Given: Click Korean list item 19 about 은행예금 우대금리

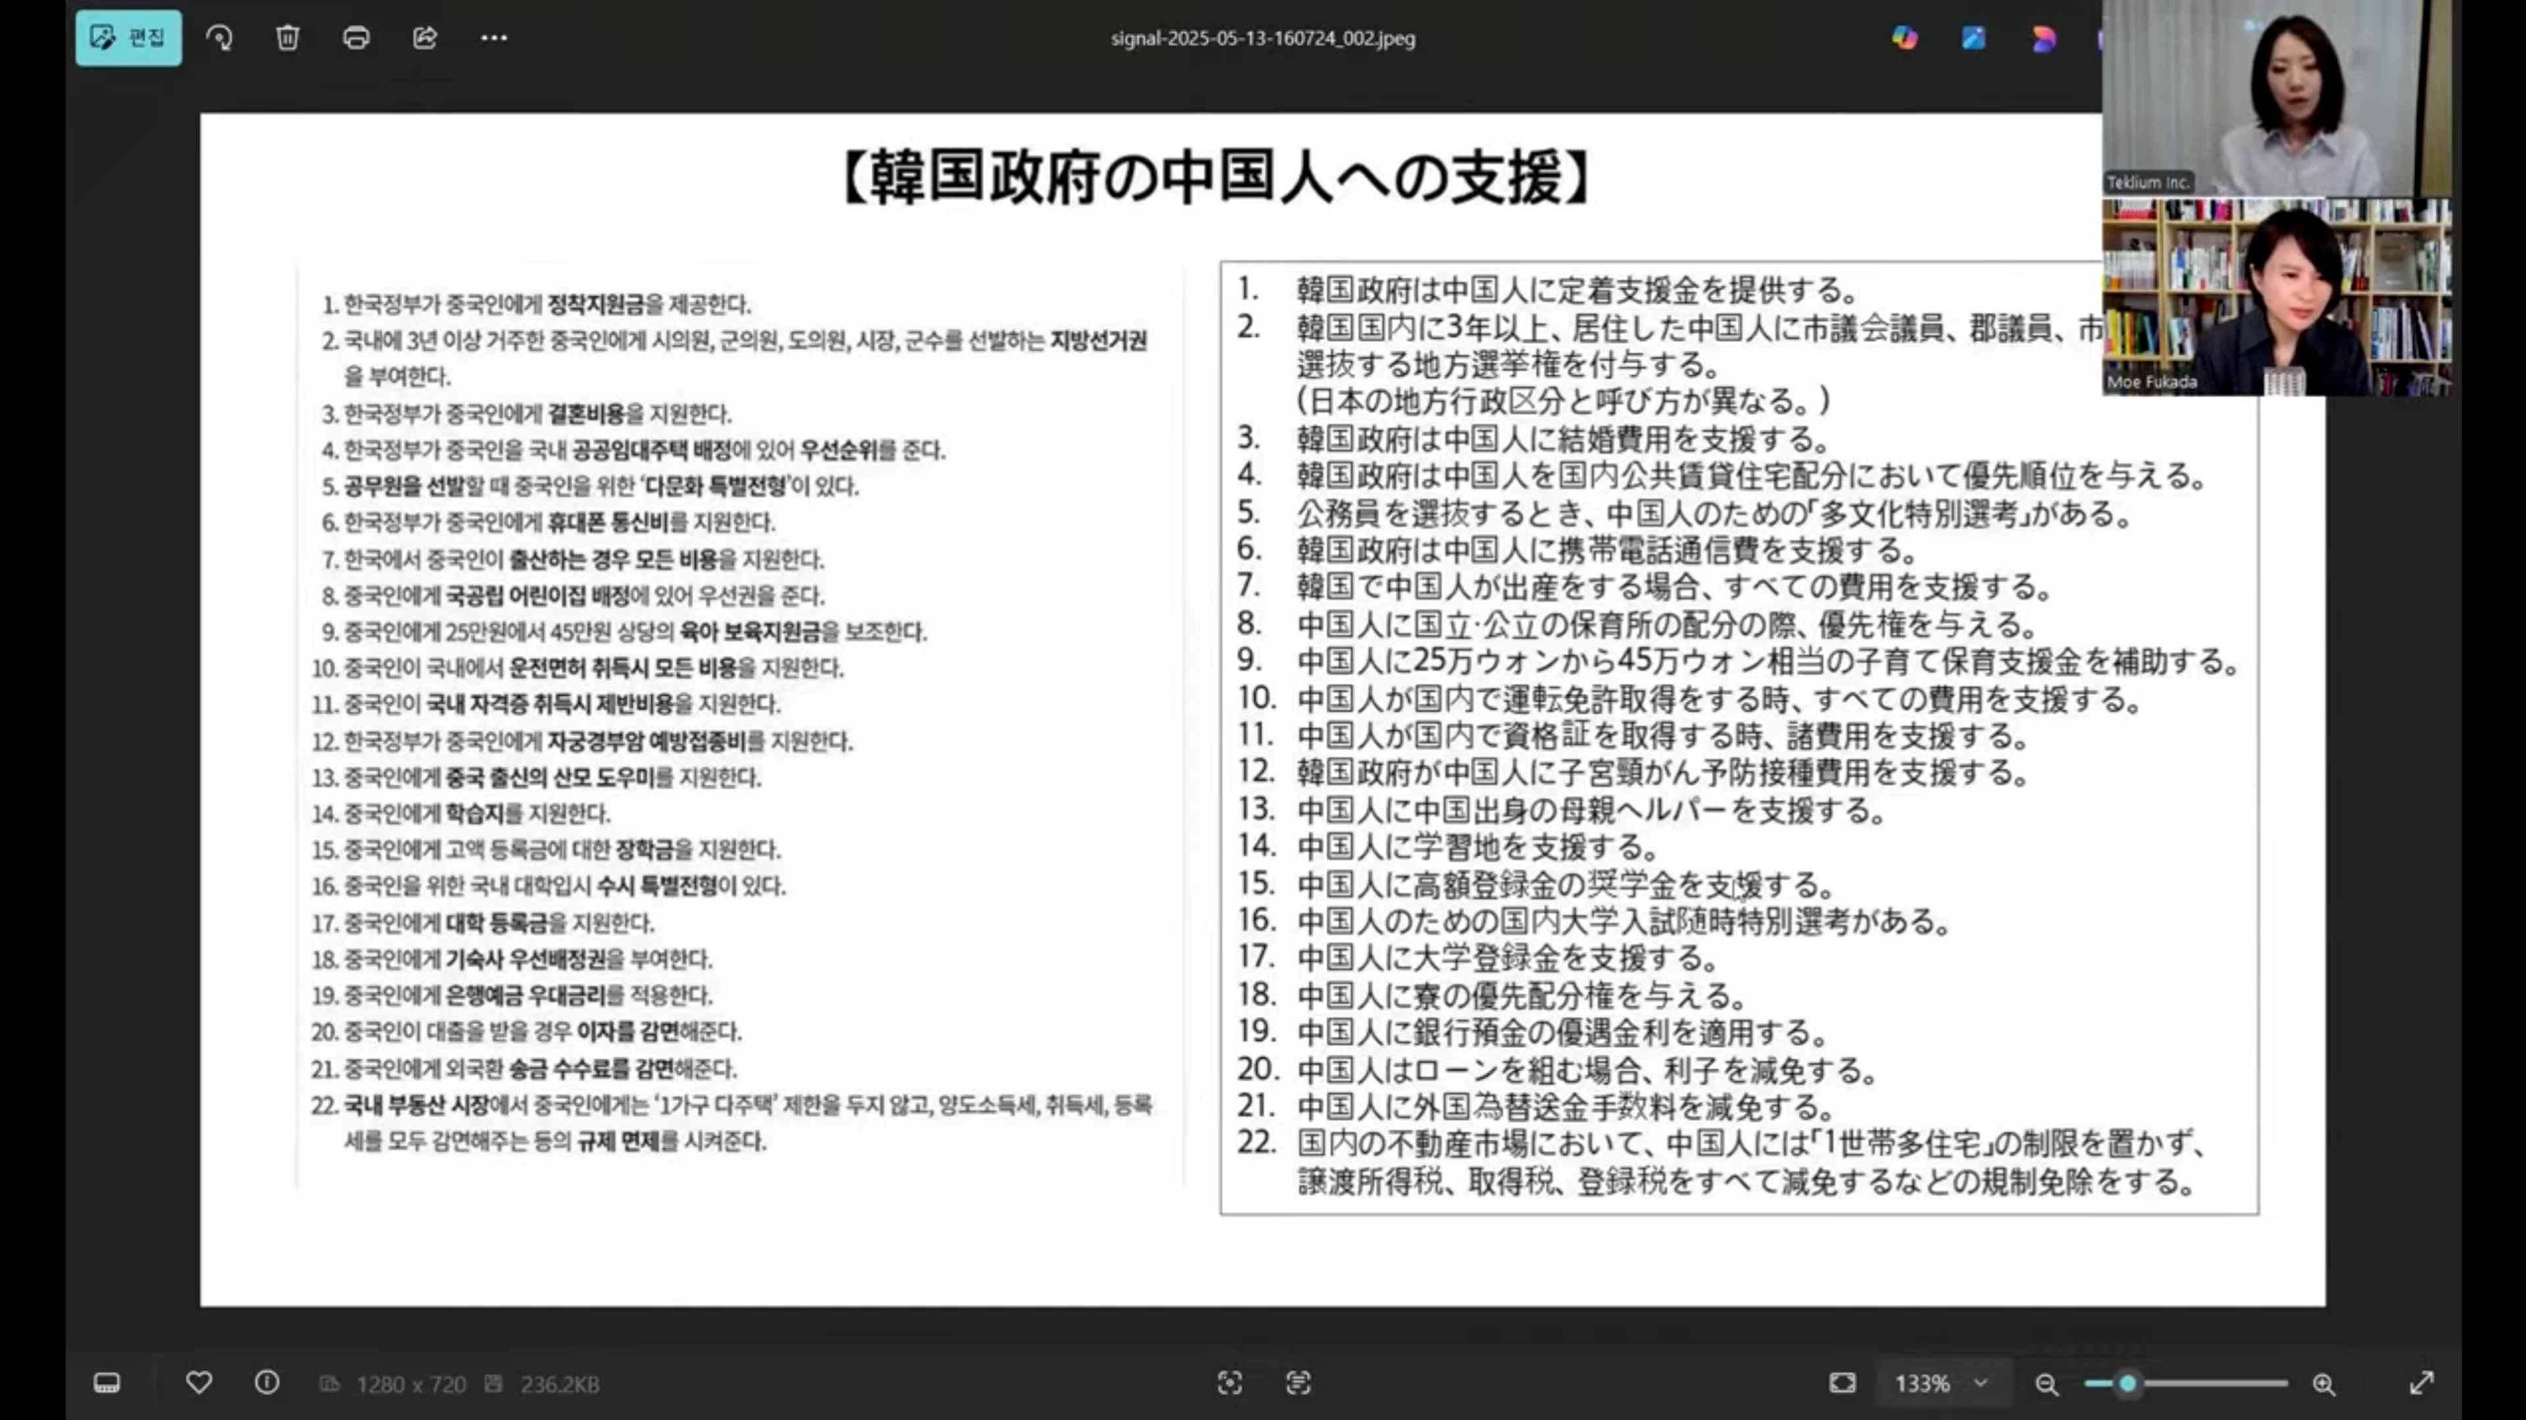Looking at the screenshot, I should (512, 996).
